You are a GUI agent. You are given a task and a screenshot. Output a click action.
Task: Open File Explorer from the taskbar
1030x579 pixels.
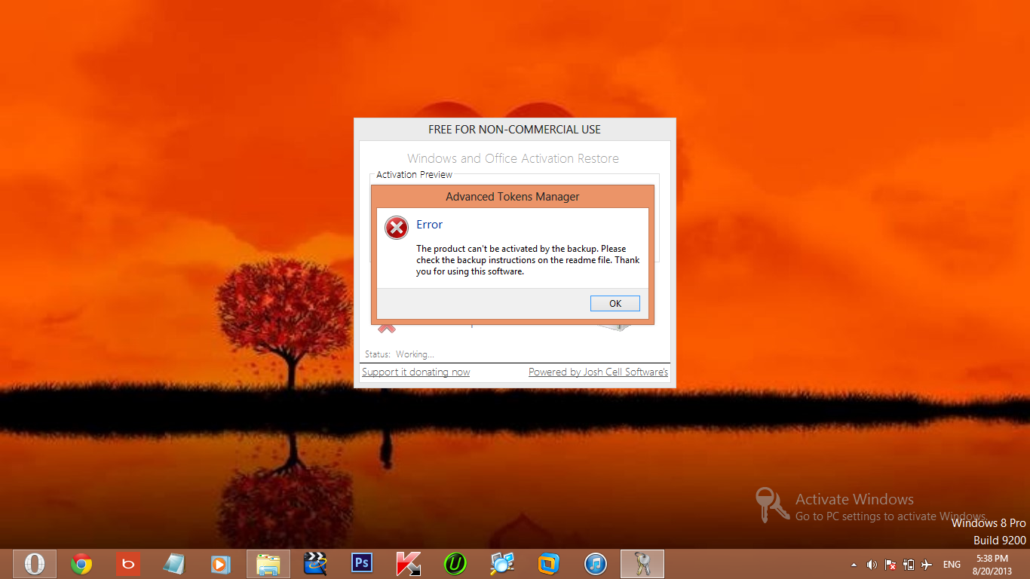[268, 564]
